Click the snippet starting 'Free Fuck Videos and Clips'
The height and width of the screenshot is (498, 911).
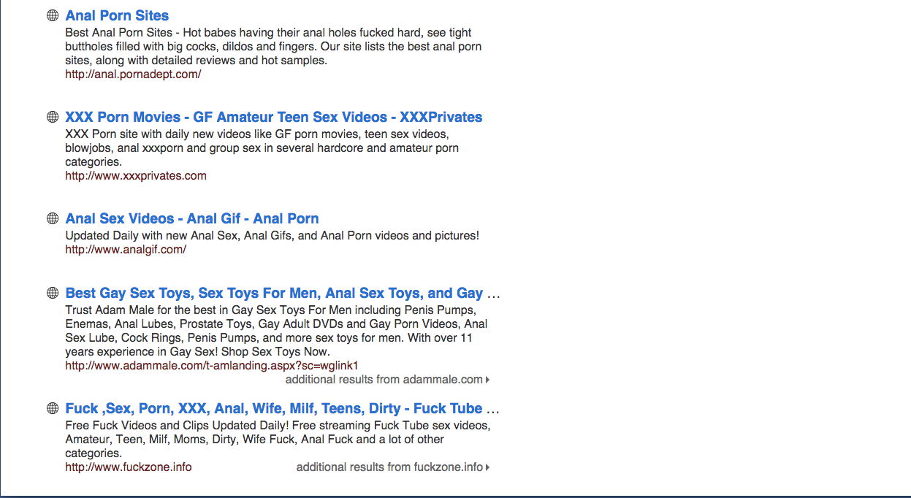pos(278,439)
